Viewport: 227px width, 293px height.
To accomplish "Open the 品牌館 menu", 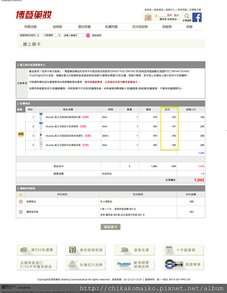I will pyautogui.click(x=57, y=27).
